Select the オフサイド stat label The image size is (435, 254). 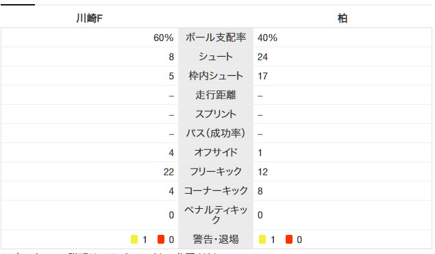(216, 152)
